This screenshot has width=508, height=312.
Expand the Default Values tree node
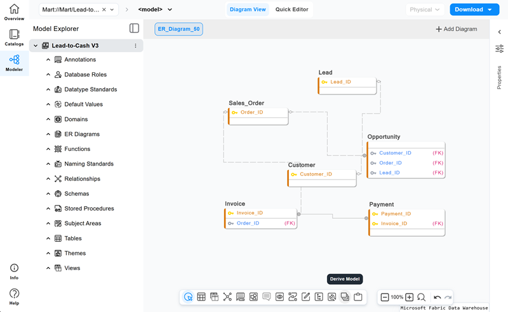click(x=48, y=104)
